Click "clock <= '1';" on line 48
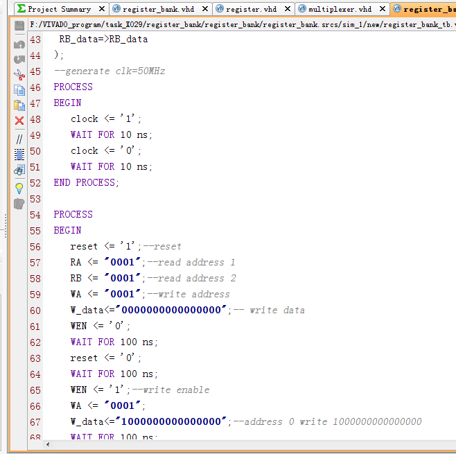 coord(106,119)
